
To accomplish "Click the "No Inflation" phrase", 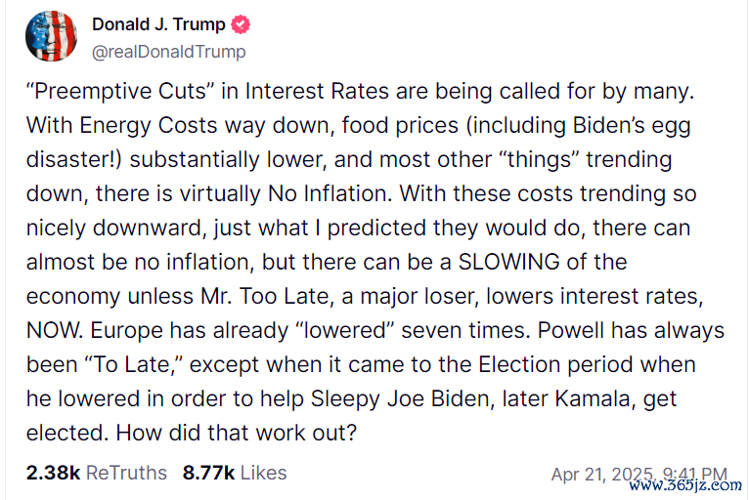I will tap(330, 193).
